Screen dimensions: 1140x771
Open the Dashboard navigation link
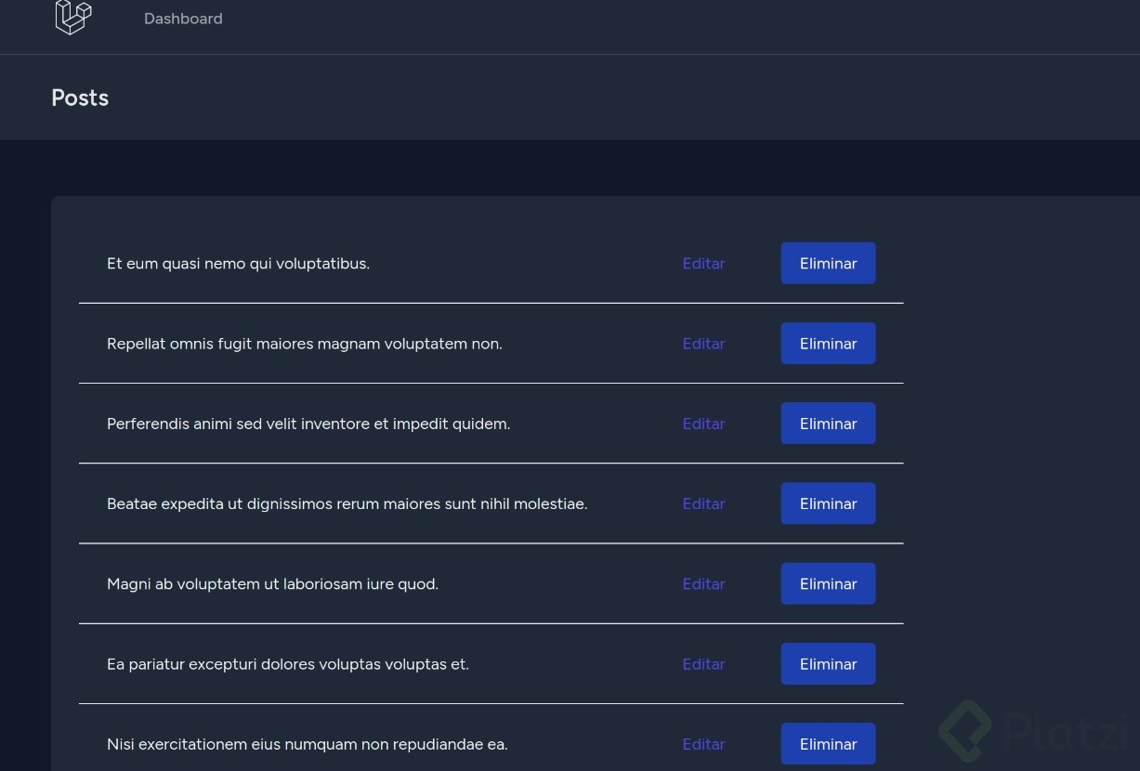pyautogui.click(x=183, y=19)
